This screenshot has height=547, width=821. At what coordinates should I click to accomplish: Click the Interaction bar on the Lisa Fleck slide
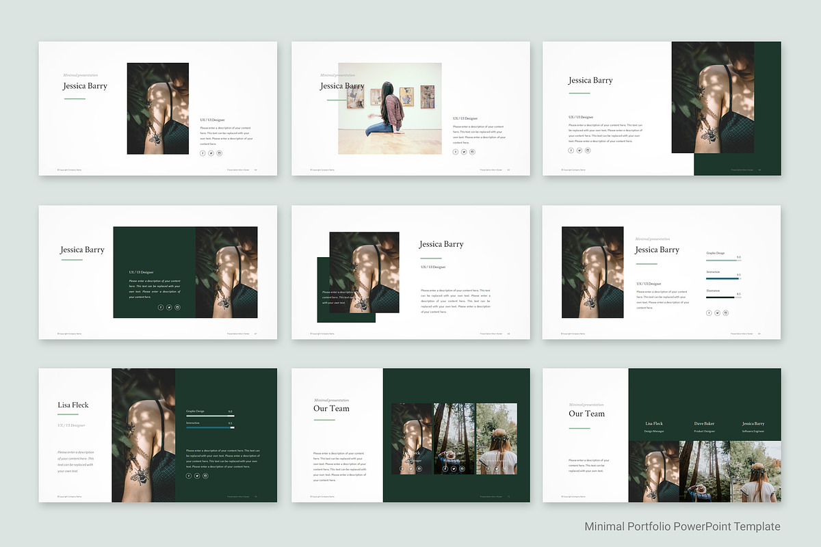[210, 427]
